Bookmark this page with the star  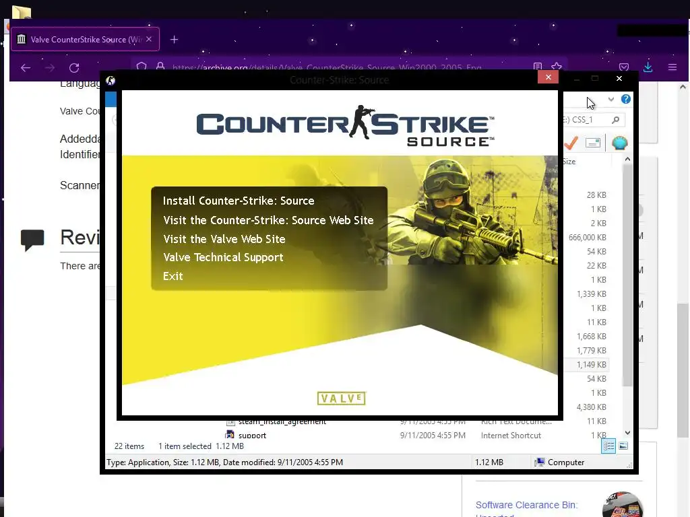point(556,66)
